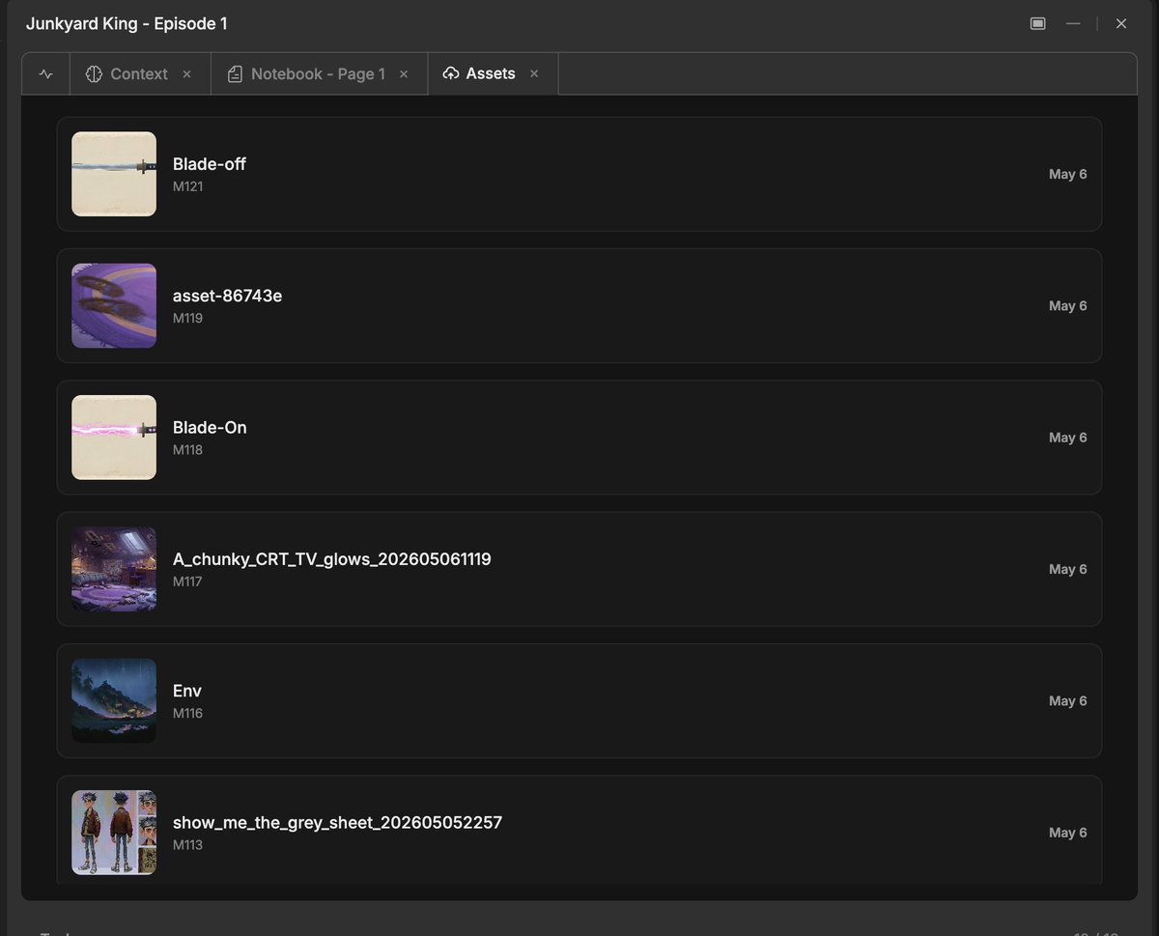
Task: Close the Context tab
Action: [187, 74]
